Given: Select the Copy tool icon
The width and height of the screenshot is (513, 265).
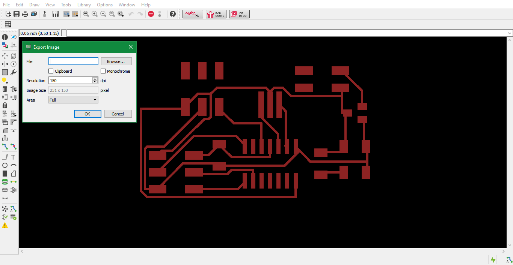Looking at the screenshot, I should click(14, 56).
